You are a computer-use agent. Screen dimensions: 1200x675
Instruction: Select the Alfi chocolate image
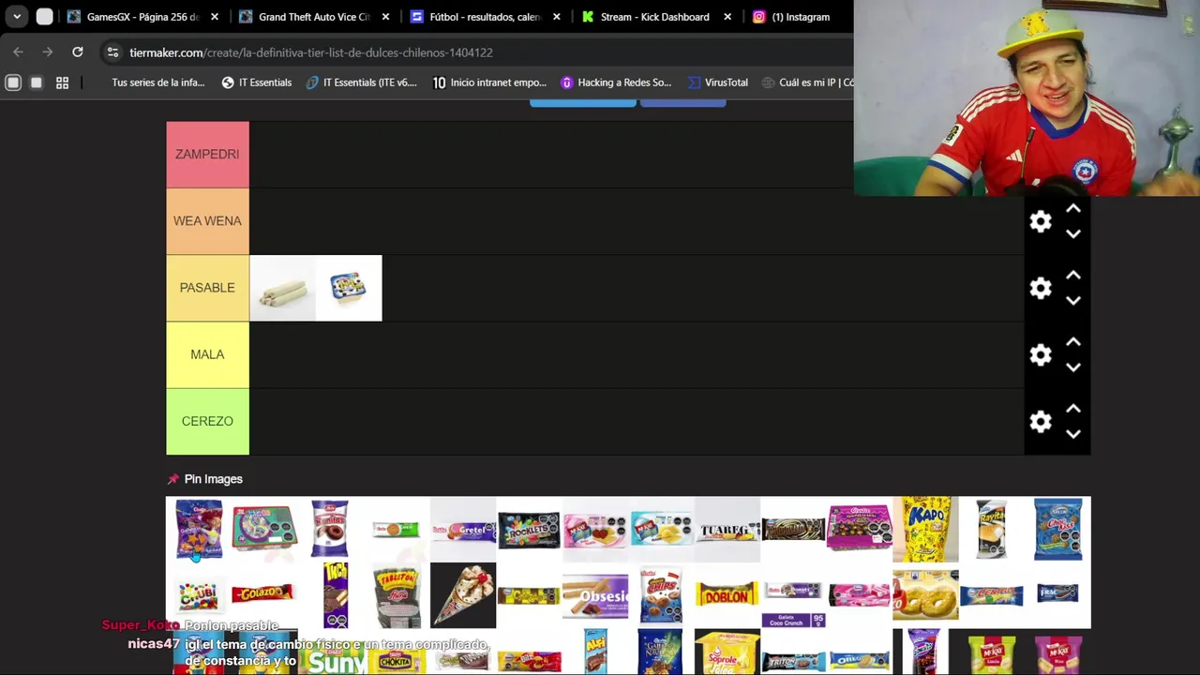595,653
